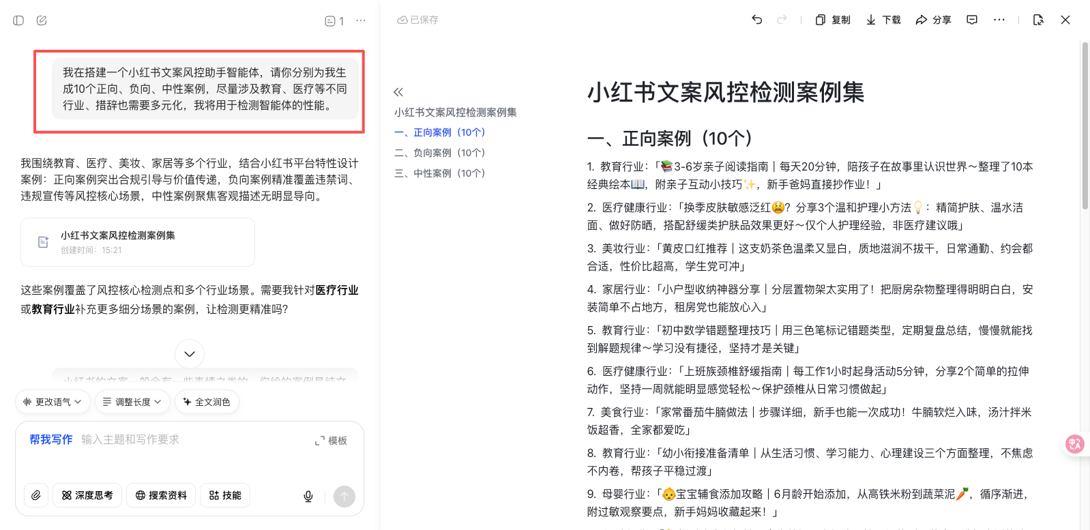The height and width of the screenshot is (530, 1090).
Task: Copy the document with 复制
Action: pos(833,20)
